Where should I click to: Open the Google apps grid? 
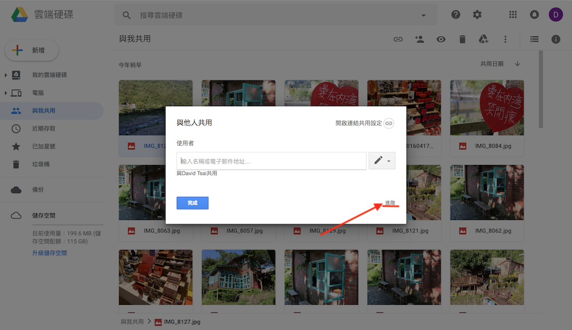click(513, 15)
